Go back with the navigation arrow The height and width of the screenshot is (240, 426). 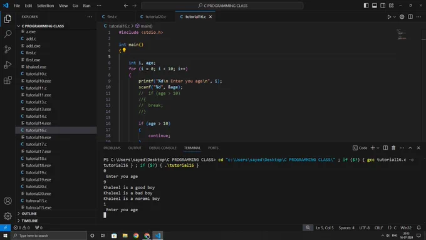(x=126, y=6)
